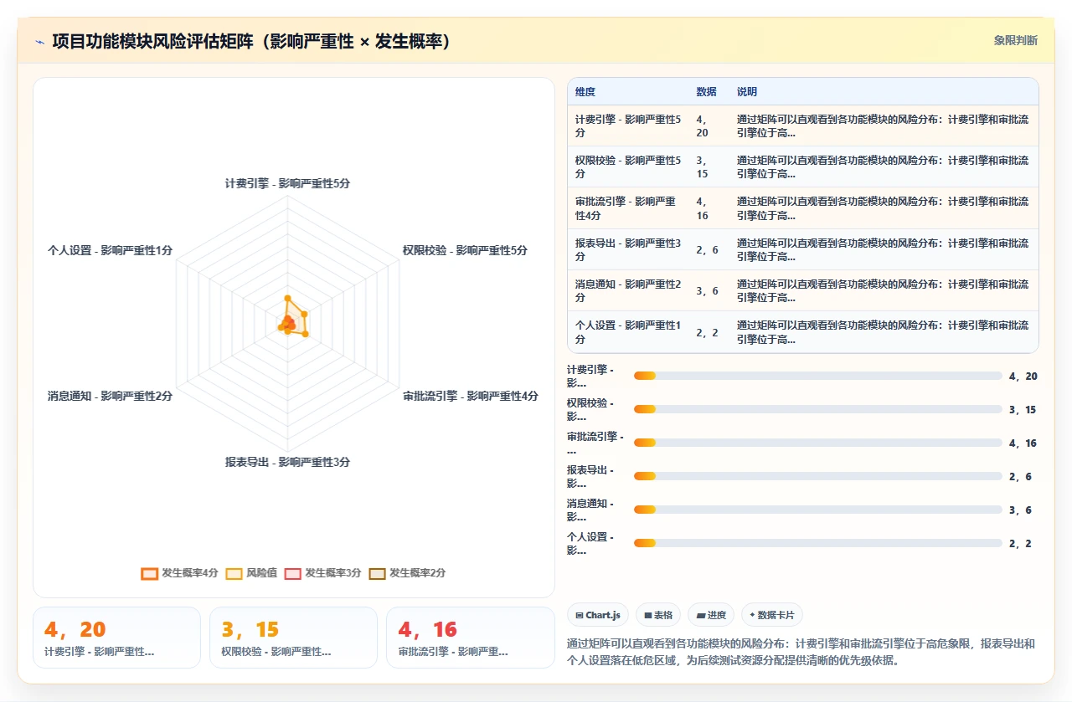The height and width of the screenshot is (702, 1072).
Task: Click the 4，20 value beside progress bars
Action: pos(1023,377)
